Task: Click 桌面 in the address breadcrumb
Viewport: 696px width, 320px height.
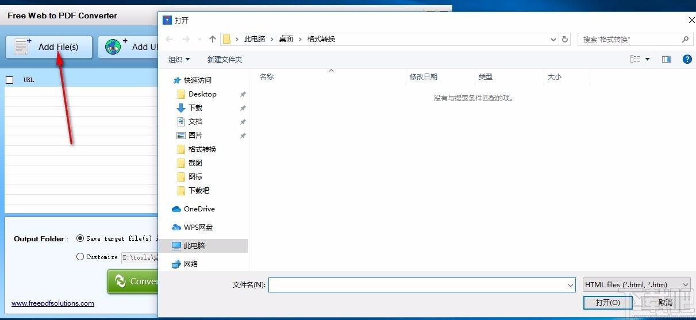Action: pos(286,39)
